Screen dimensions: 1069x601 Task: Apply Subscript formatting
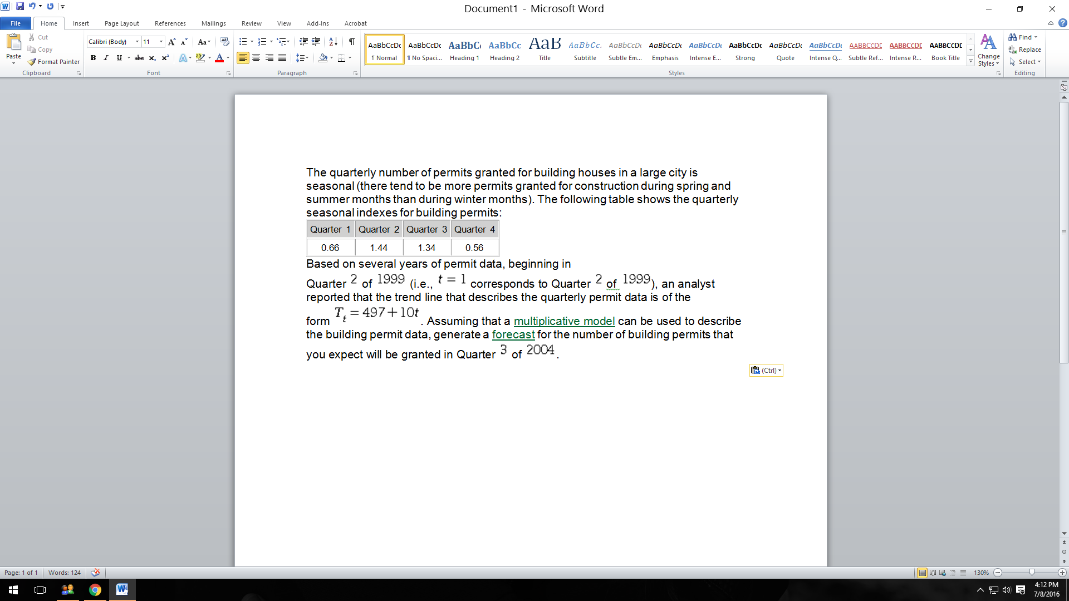click(x=151, y=57)
